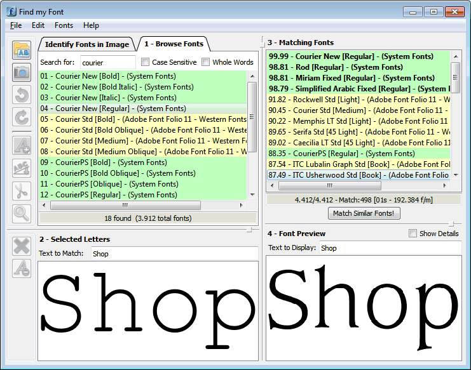Click Browse Fonts horizontal scroll-left arrow

(x=44, y=206)
